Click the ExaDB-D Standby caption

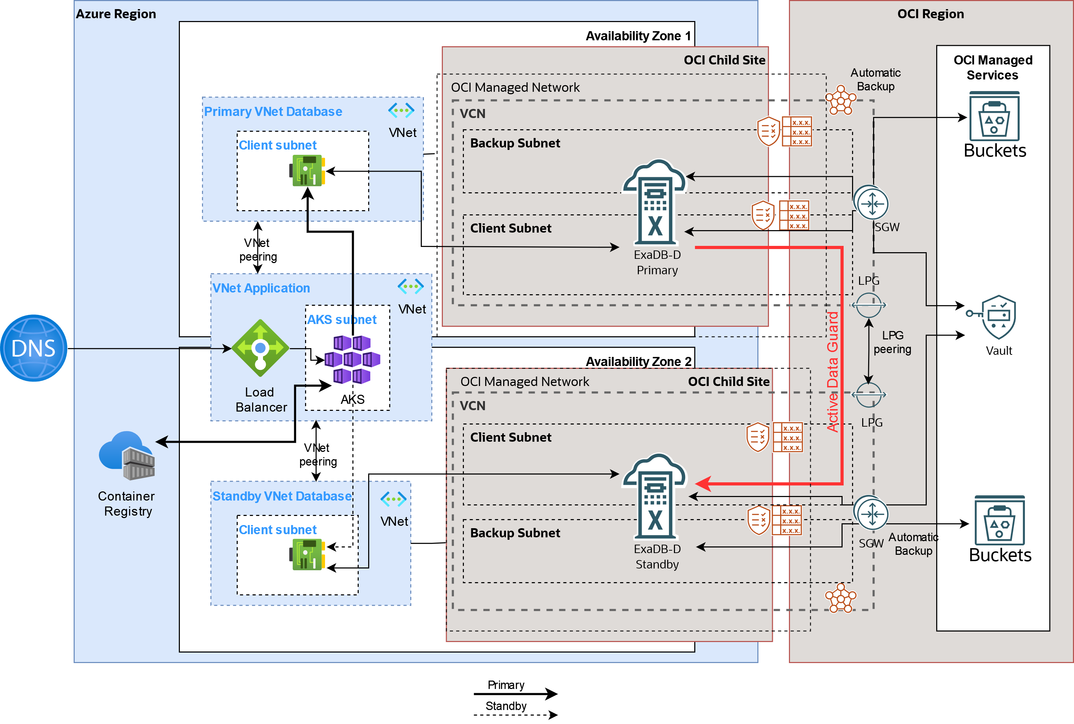pyautogui.click(x=657, y=556)
